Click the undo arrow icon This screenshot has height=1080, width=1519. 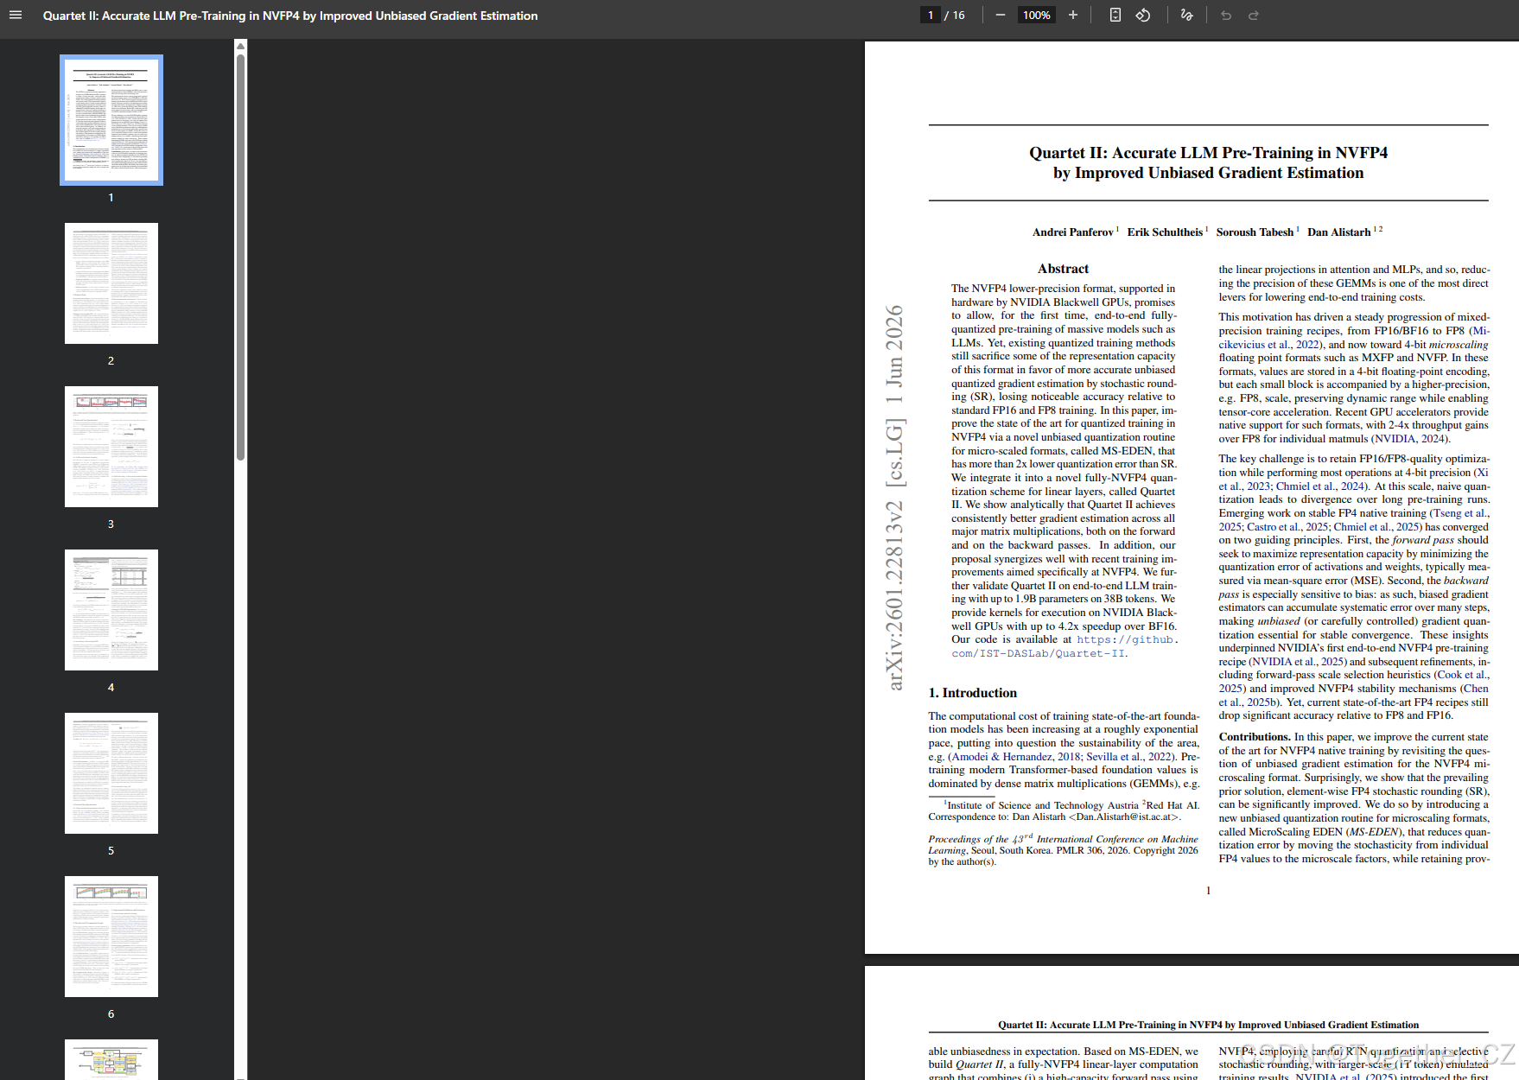pos(1226,15)
